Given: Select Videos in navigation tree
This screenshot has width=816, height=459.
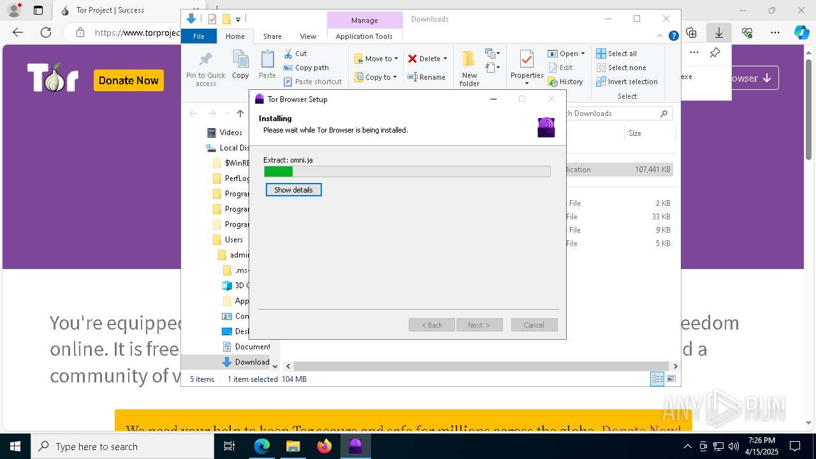Looking at the screenshot, I should [x=224, y=133].
